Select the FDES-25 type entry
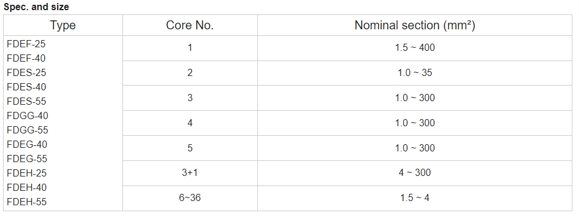Screen dimensions: 579x216 [x=26, y=72]
